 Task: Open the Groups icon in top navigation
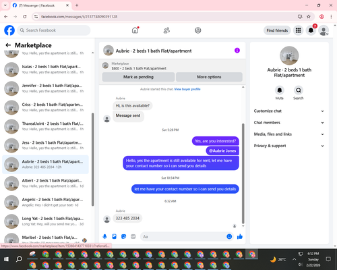coord(198,30)
